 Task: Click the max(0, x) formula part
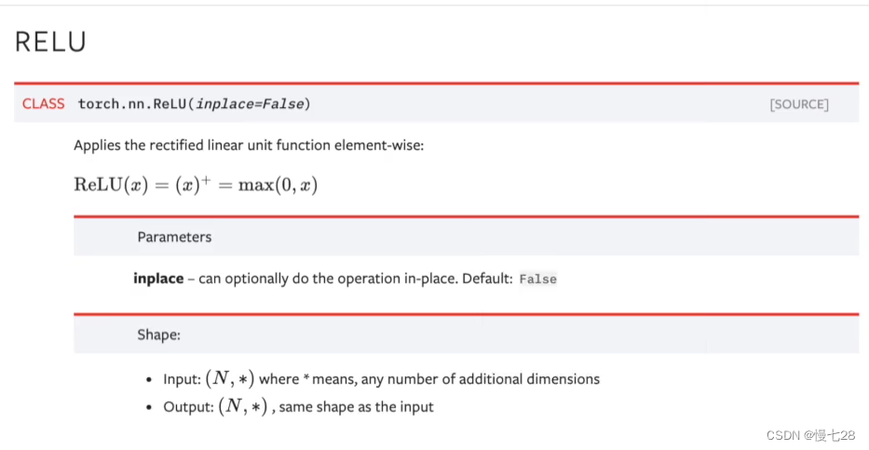pyautogui.click(x=278, y=184)
